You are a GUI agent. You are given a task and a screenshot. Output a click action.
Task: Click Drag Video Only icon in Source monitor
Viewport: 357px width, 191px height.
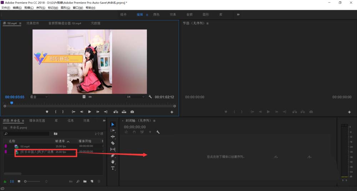click(84, 97)
